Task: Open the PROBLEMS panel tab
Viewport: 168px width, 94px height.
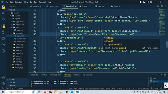Action: tap(35, 75)
